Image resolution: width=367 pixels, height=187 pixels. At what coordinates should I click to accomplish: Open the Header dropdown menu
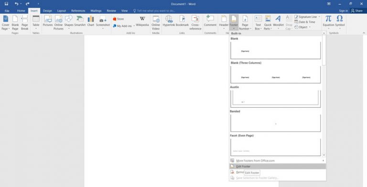click(x=224, y=22)
